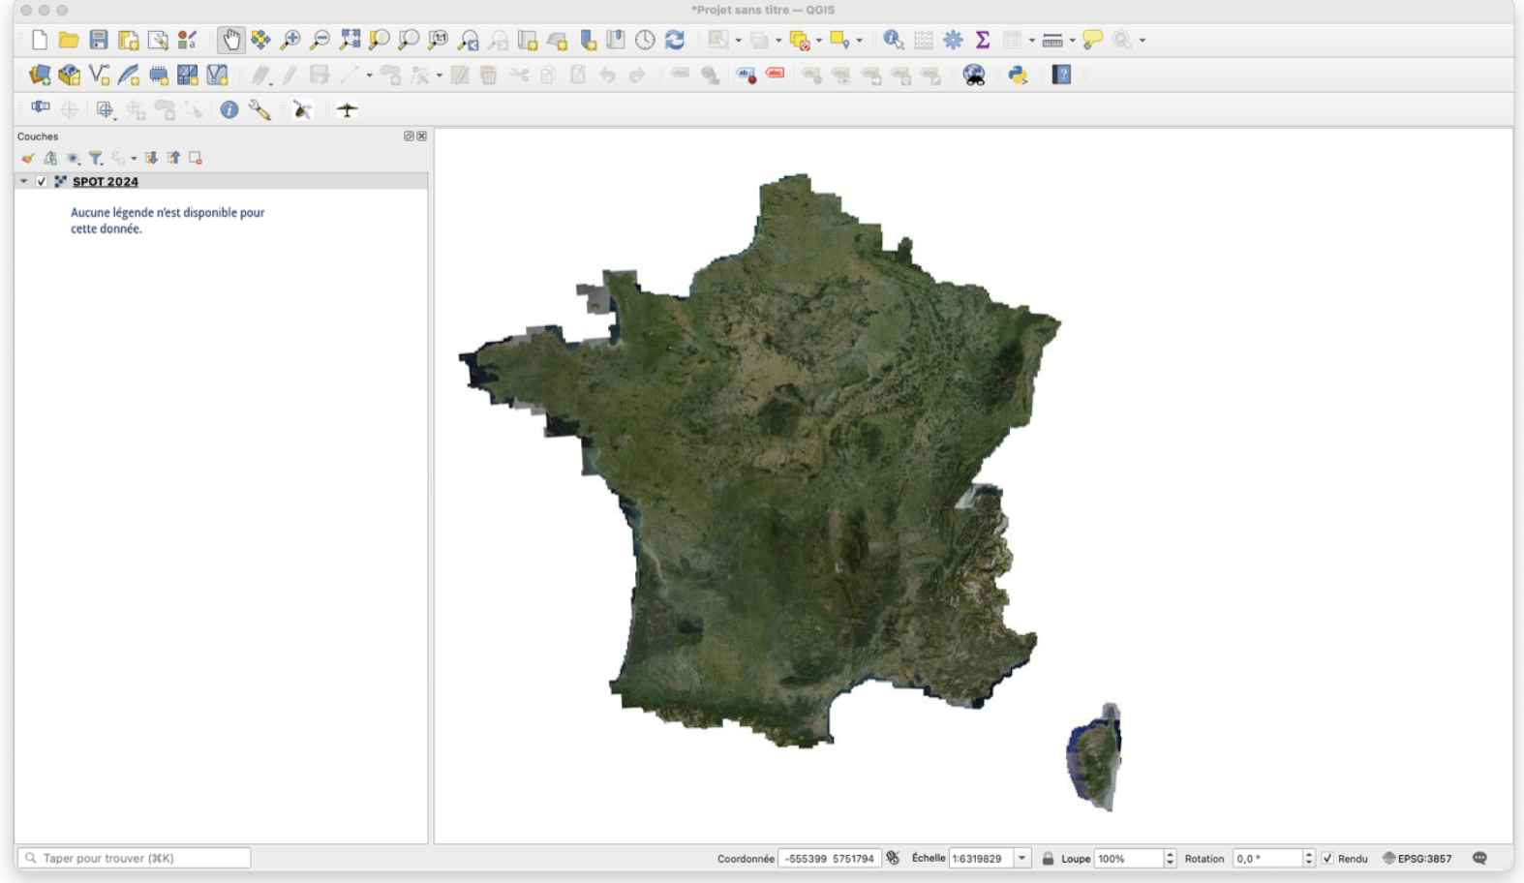Click the Pan Map to Selection icon
Screen dimensions: 1524x883
coord(260,40)
